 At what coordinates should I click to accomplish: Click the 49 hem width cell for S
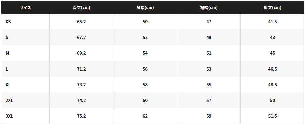pos(209,37)
